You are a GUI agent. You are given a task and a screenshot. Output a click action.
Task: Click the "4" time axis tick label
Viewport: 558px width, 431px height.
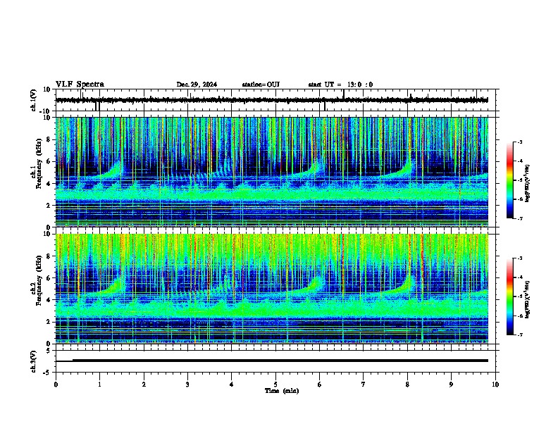tap(232, 385)
